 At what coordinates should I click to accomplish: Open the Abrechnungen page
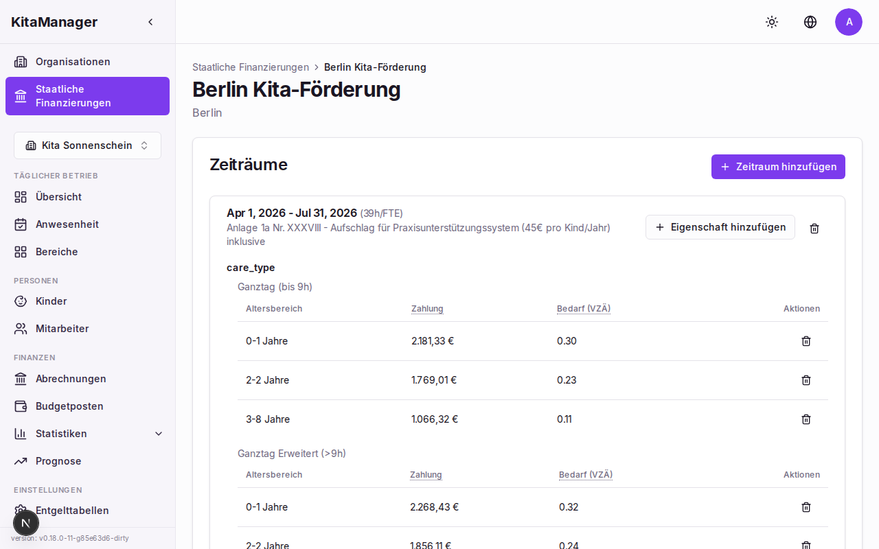pos(71,379)
